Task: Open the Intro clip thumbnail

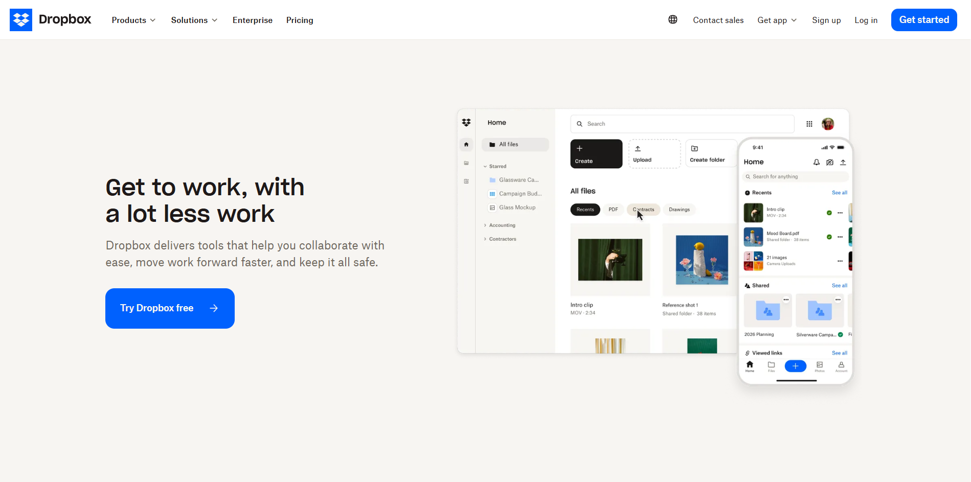Action: [610, 260]
